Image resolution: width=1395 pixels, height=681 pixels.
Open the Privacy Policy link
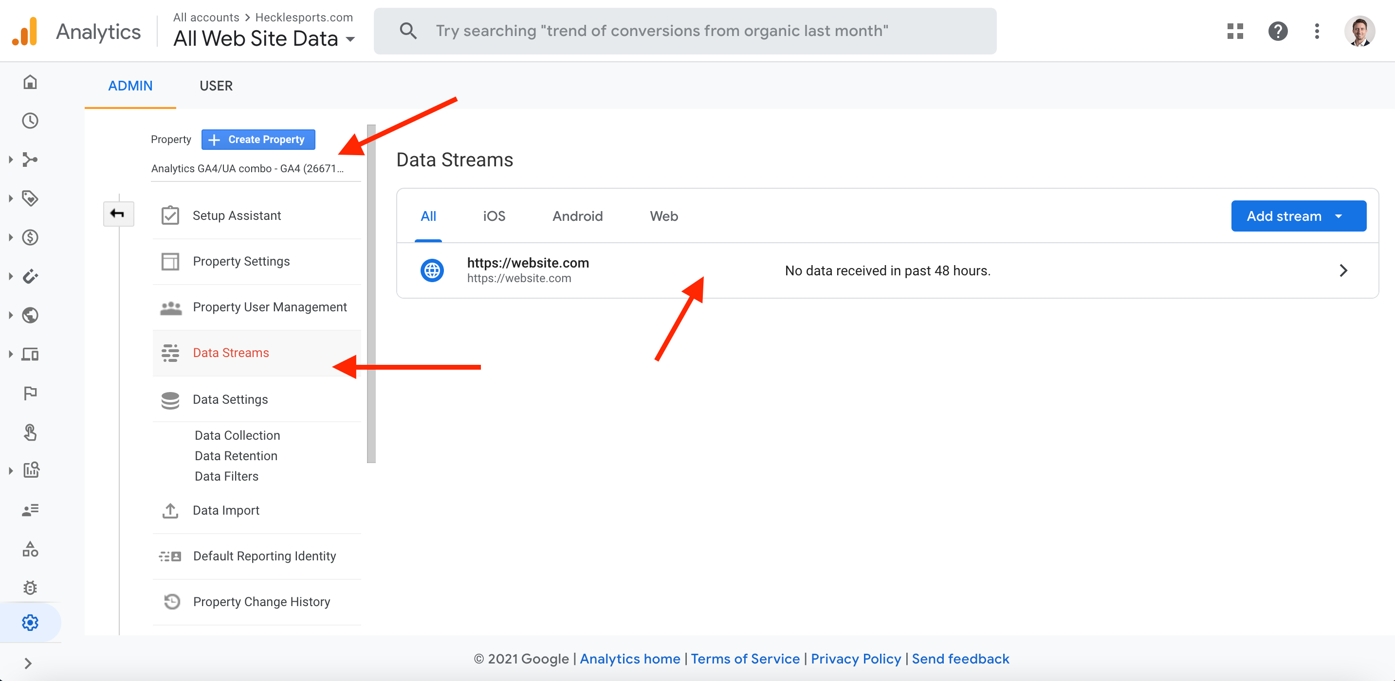pyautogui.click(x=856, y=659)
